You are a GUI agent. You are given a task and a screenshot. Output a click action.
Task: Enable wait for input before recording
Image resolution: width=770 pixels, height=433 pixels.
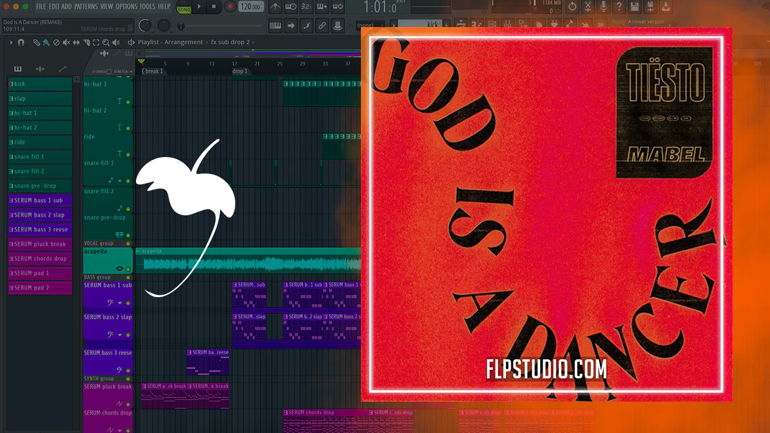[x=291, y=7]
